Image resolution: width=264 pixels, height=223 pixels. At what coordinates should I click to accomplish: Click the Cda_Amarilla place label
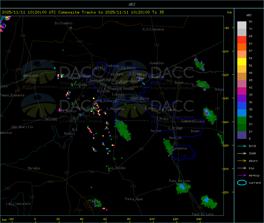click(x=22, y=127)
